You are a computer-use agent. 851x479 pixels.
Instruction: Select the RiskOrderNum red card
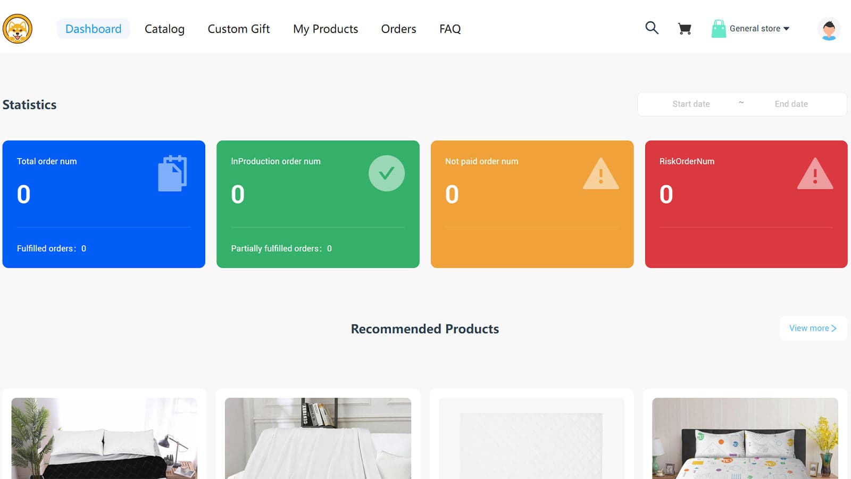pyautogui.click(x=746, y=204)
